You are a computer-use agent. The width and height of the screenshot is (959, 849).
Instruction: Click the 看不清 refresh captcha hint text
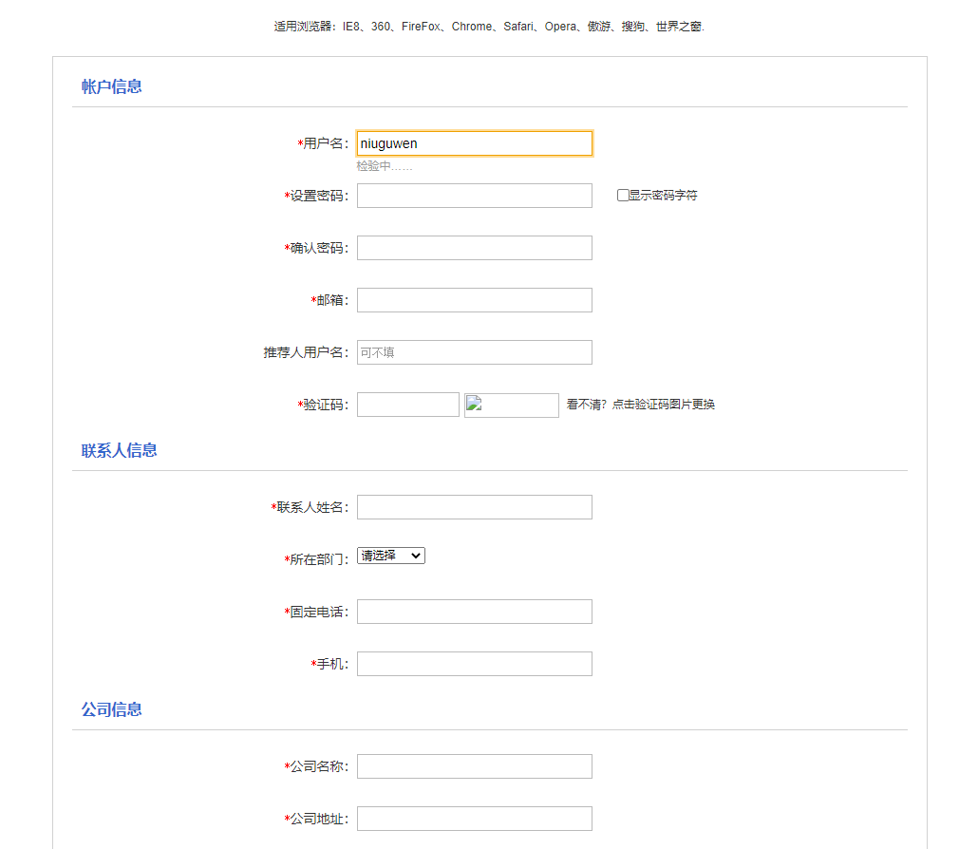click(x=639, y=404)
